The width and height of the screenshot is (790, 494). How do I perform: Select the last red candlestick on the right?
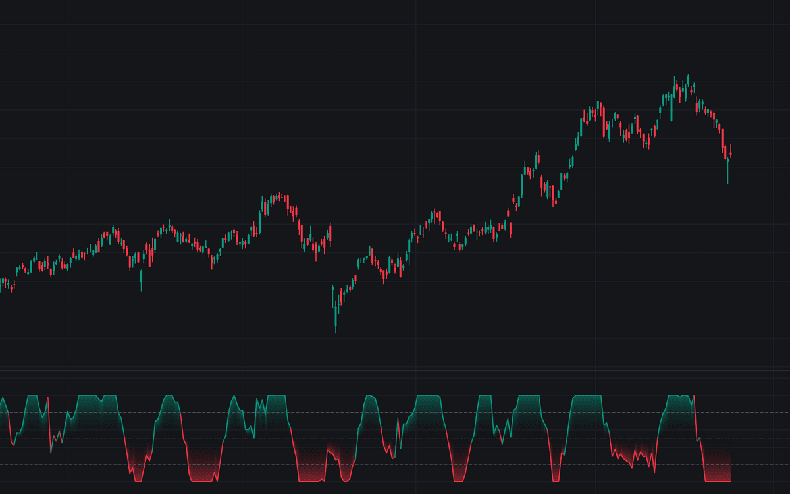pyautogui.click(x=731, y=151)
